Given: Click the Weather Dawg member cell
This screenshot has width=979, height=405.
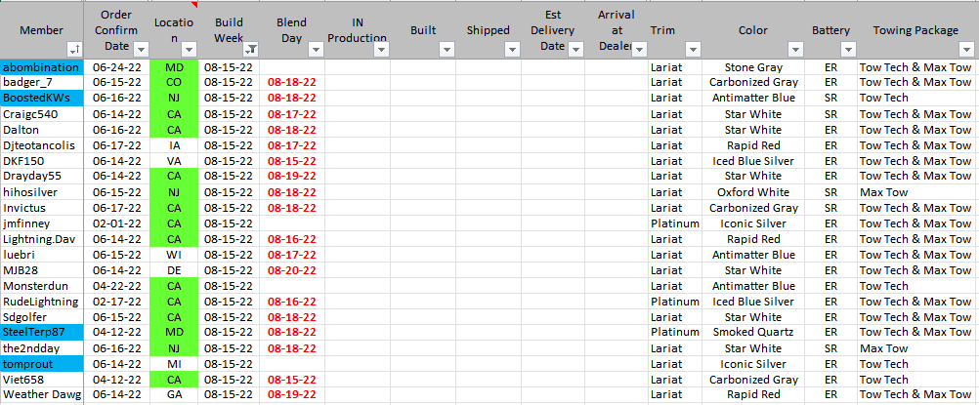Looking at the screenshot, I should (41, 395).
